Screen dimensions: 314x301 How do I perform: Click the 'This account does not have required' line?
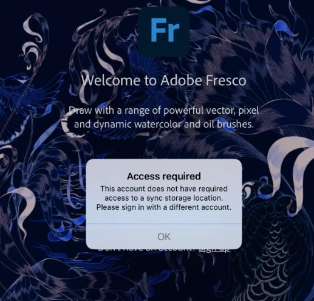164,189
